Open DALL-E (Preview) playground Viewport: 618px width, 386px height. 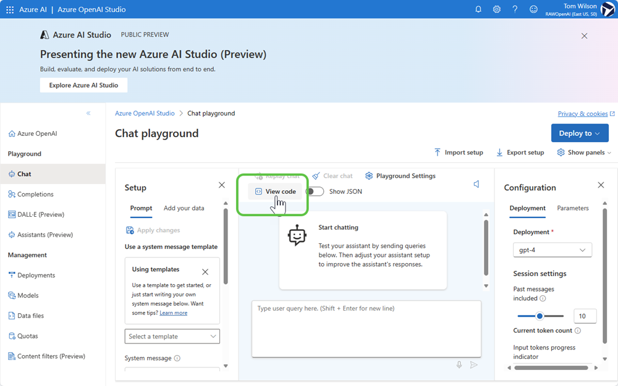(x=36, y=214)
